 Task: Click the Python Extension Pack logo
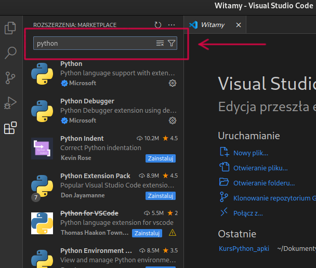click(42, 186)
